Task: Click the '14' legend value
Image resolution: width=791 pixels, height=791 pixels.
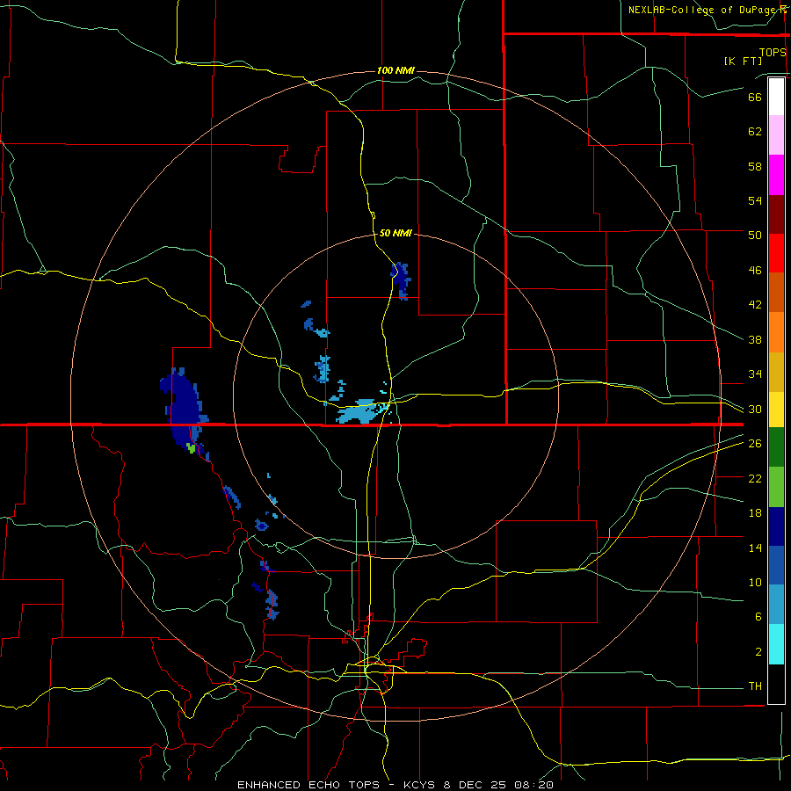Action: pyautogui.click(x=755, y=548)
